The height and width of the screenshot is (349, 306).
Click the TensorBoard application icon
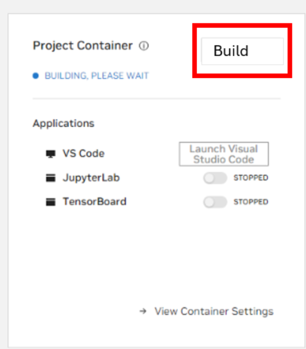click(x=50, y=202)
